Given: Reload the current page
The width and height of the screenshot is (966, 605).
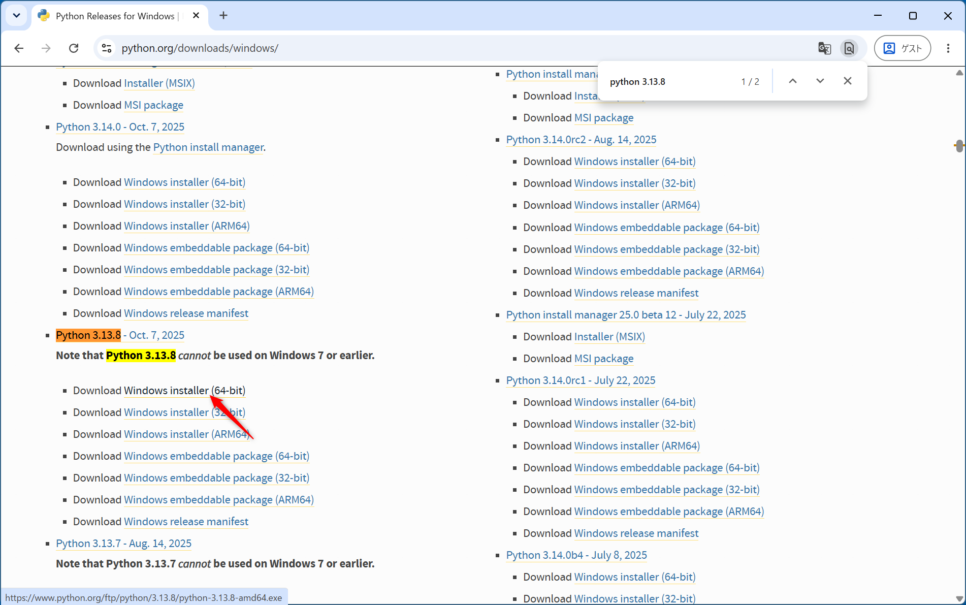Looking at the screenshot, I should [74, 48].
